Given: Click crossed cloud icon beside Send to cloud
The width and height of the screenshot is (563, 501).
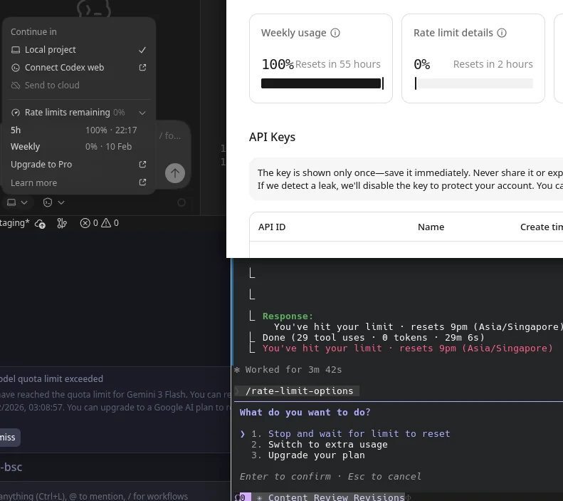Looking at the screenshot, I should tap(16, 86).
